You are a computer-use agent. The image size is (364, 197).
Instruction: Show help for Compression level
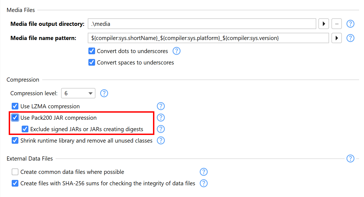[x=104, y=93]
